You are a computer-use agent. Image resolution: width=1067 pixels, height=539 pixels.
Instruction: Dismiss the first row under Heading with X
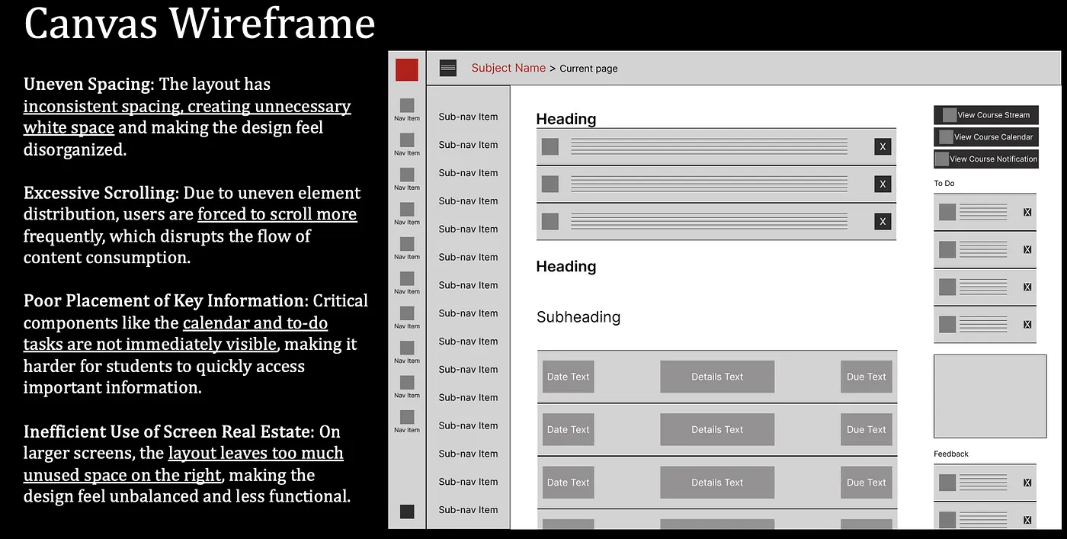coord(883,146)
